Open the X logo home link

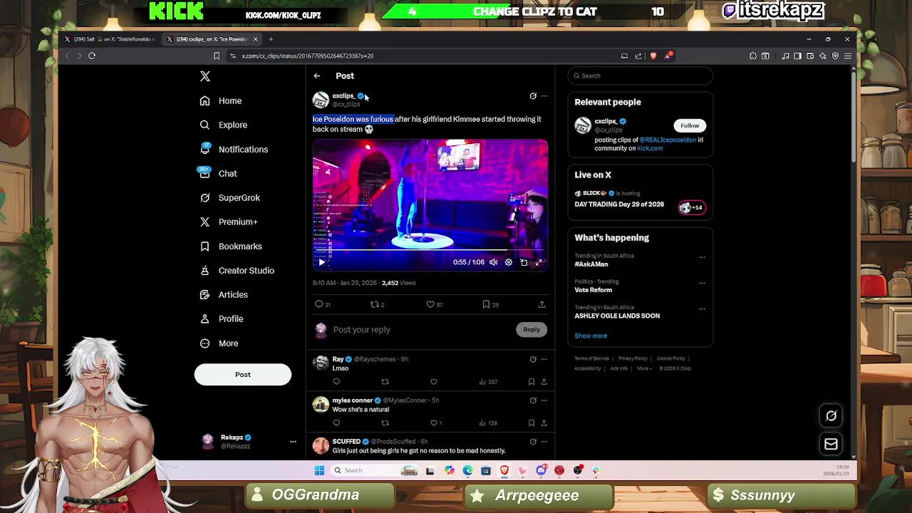click(205, 76)
